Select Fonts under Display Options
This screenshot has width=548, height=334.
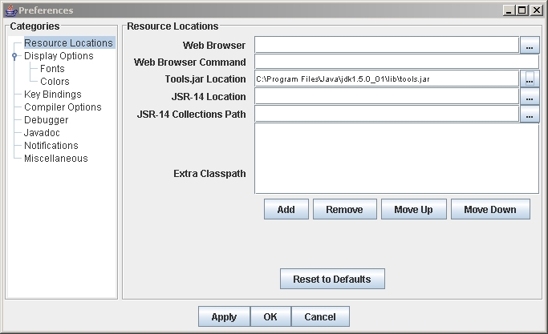point(52,69)
